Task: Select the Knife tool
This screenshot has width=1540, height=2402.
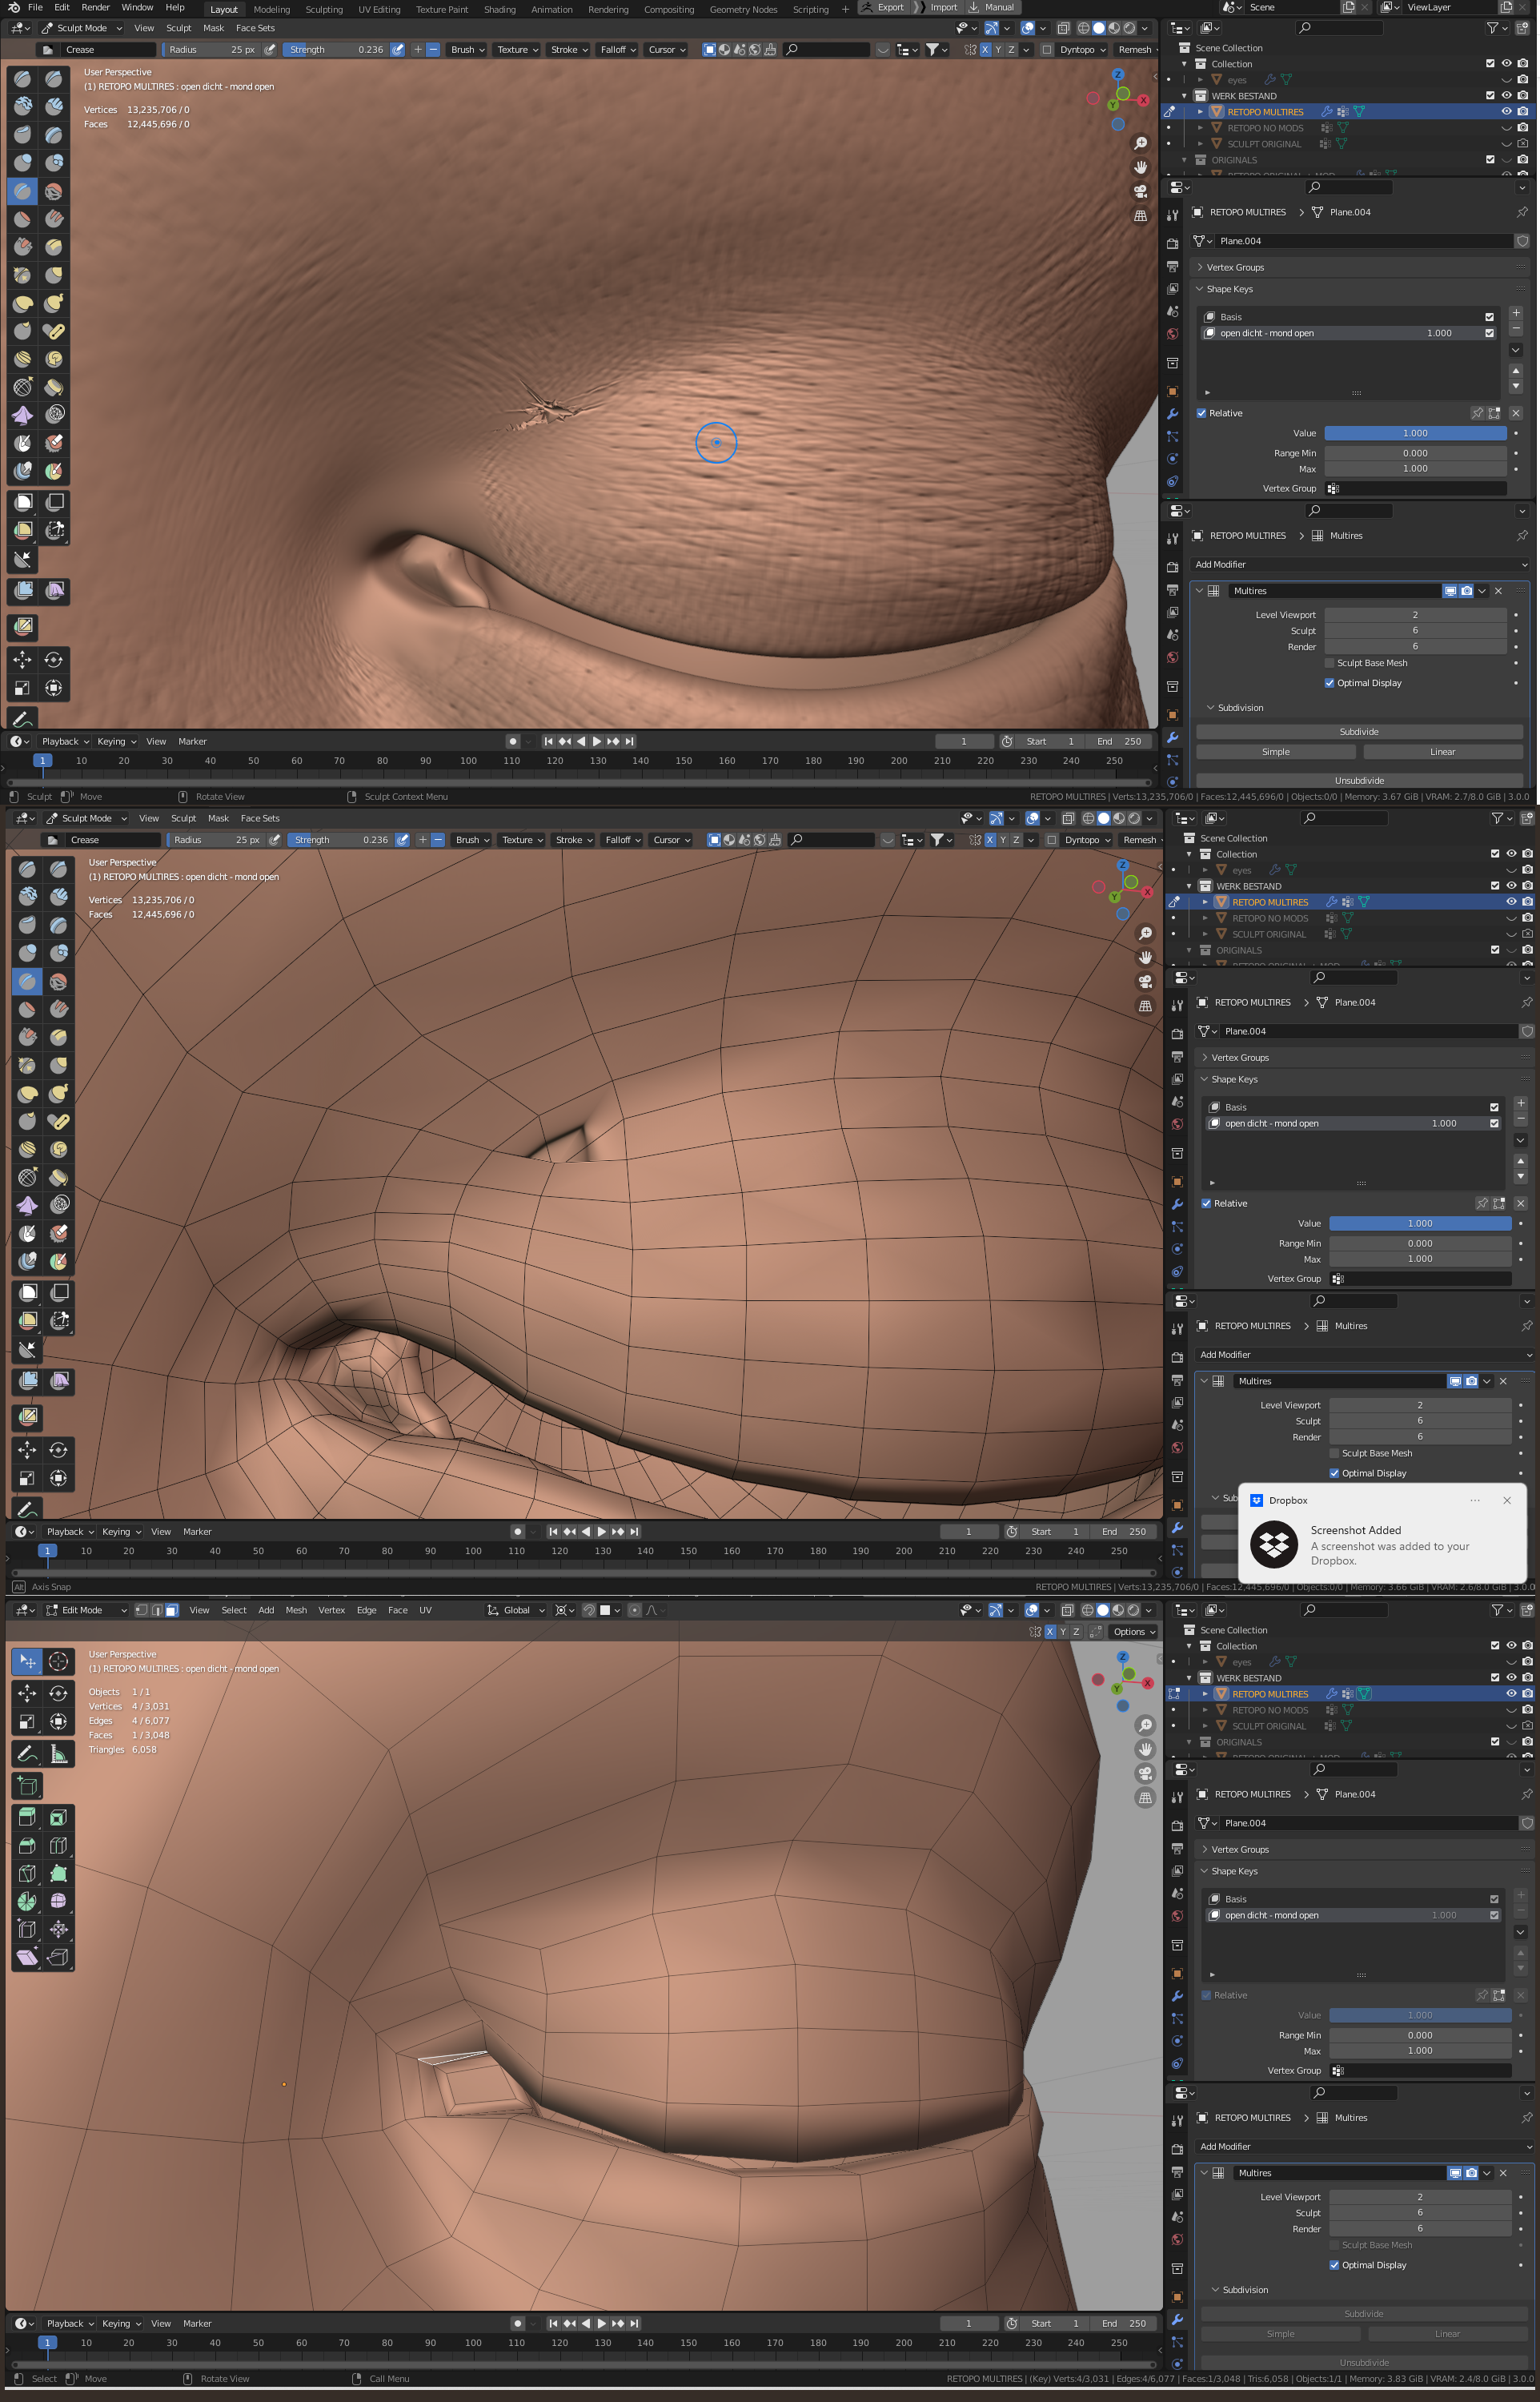Action: point(27,1873)
